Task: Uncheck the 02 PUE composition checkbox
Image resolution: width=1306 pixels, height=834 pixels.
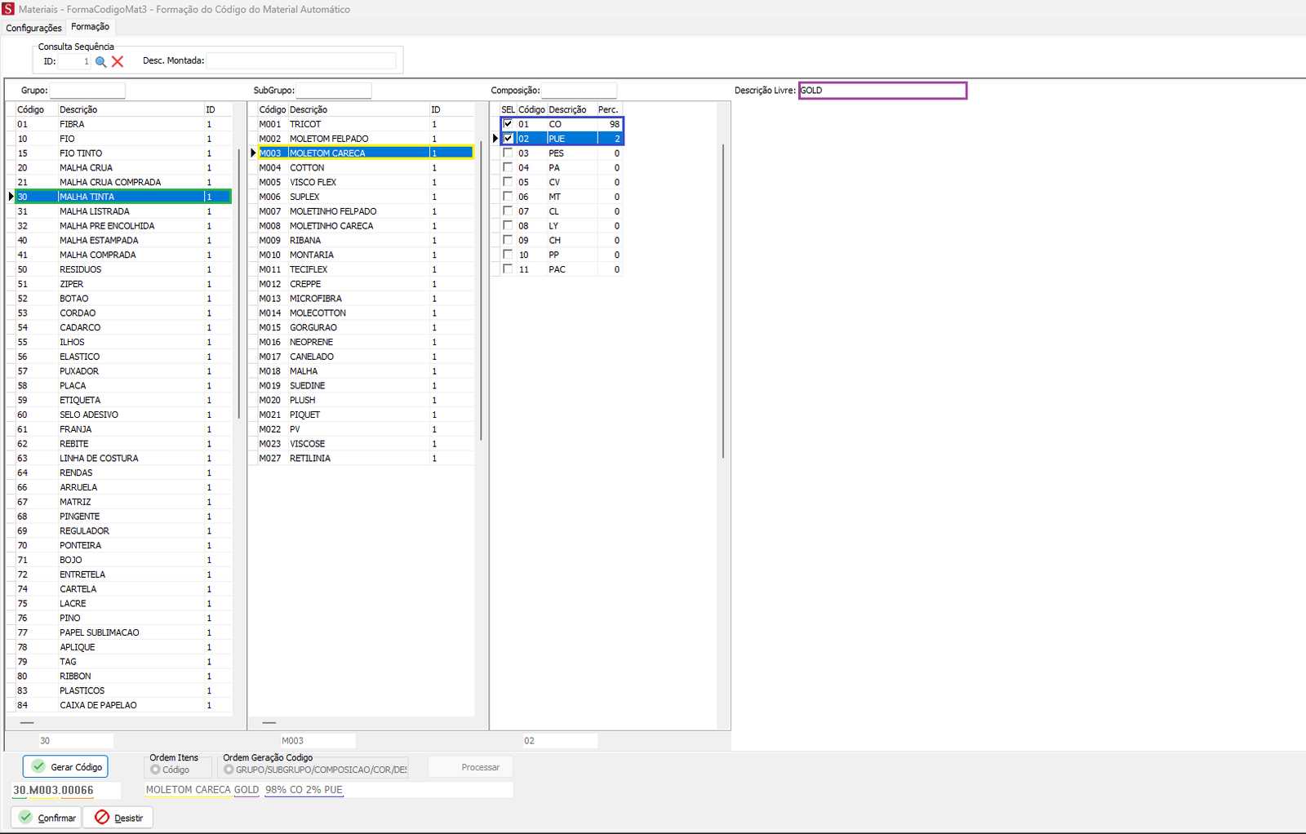Action: coord(509,139)
